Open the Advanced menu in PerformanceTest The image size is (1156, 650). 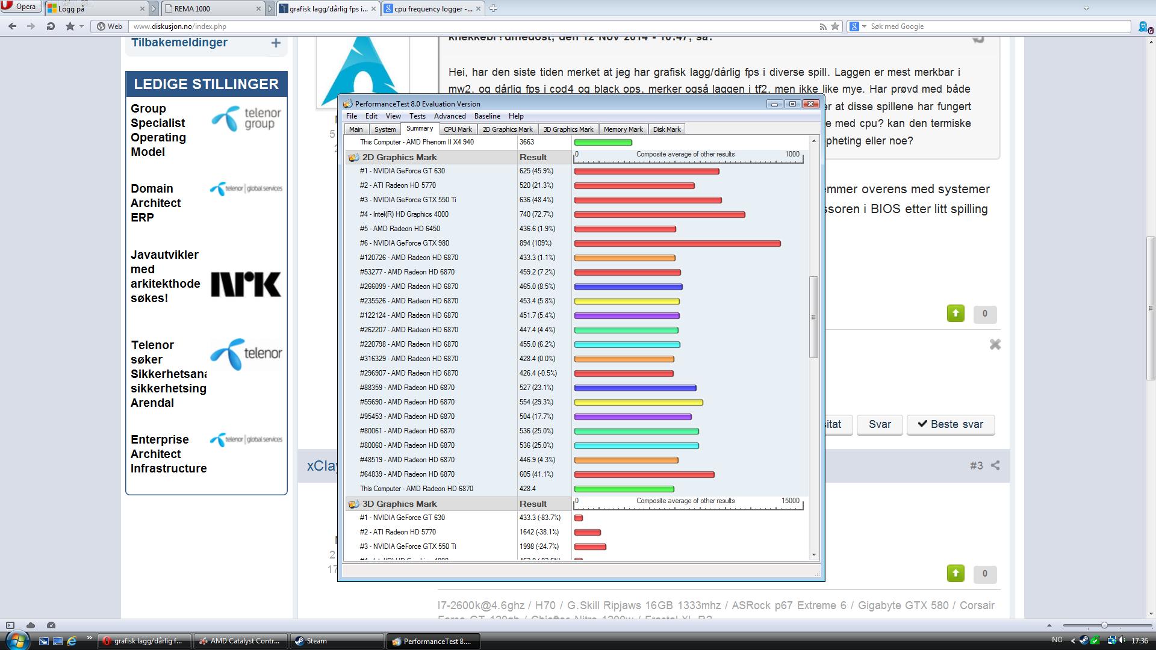pyautogui.click(x=450, y=116)
